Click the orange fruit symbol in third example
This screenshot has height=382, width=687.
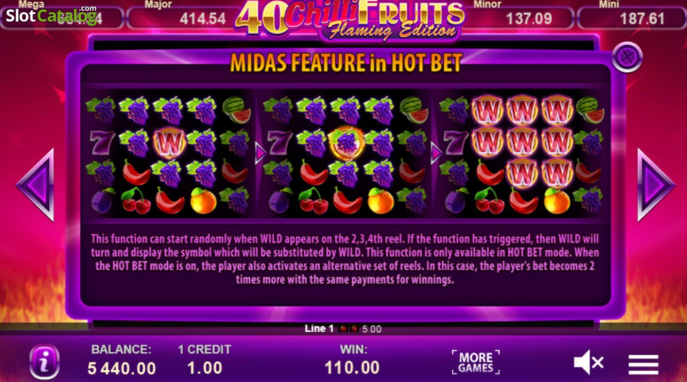(x=557, y=201)
